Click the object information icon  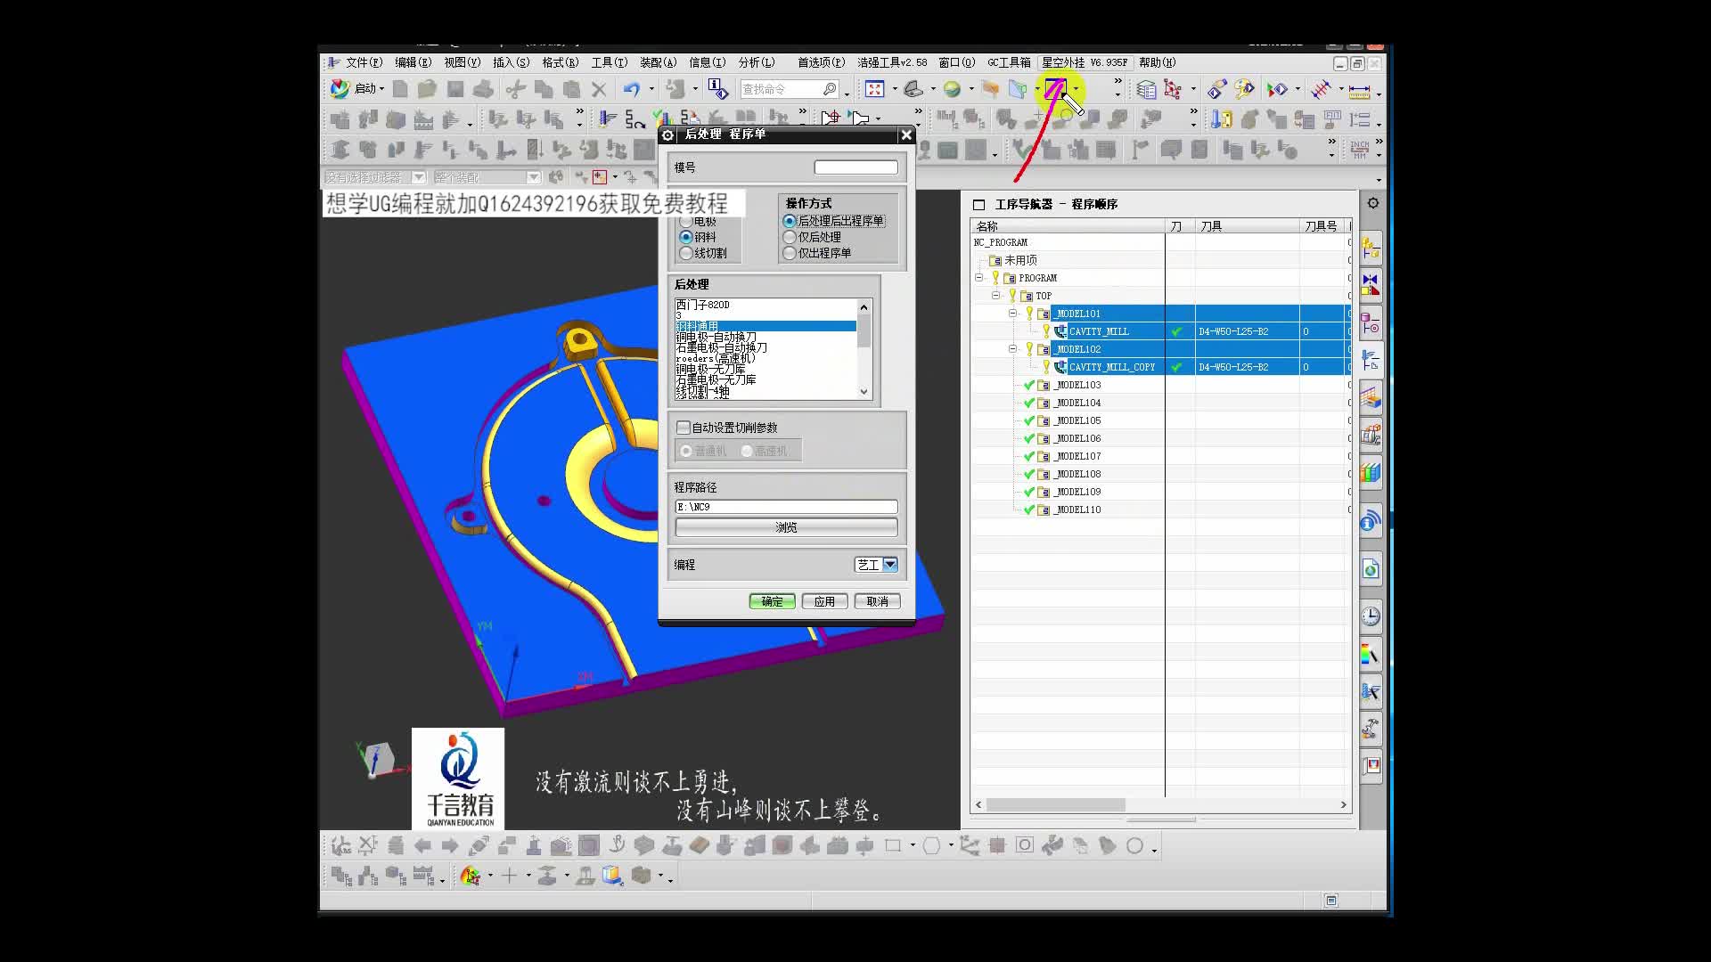[717, 88]
